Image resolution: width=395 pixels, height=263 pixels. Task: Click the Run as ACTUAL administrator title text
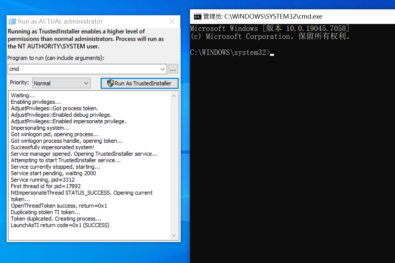pyautogui.click(x=60, y=22)
